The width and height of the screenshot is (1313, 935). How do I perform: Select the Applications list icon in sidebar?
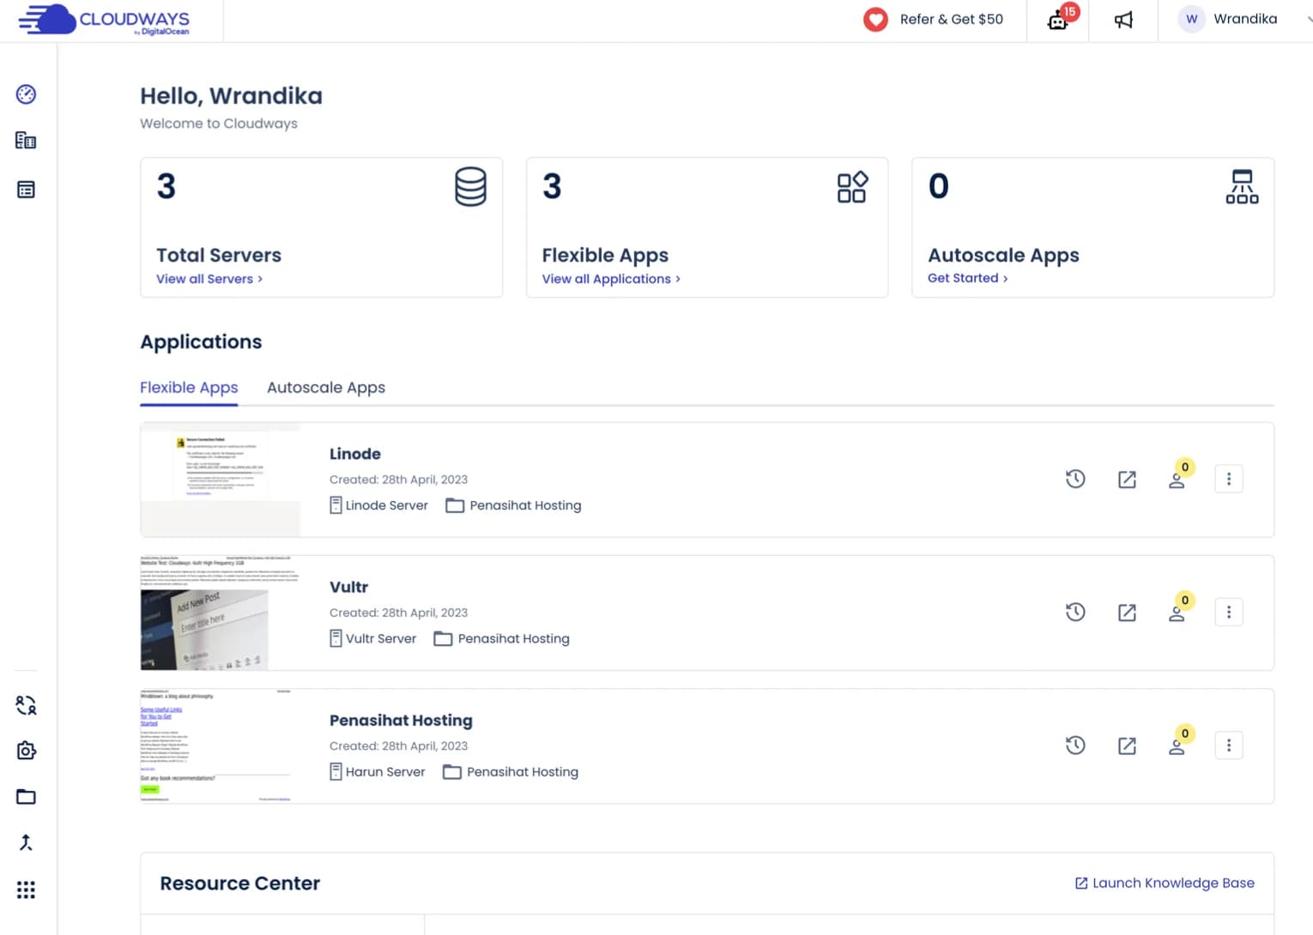coord(26,189)
